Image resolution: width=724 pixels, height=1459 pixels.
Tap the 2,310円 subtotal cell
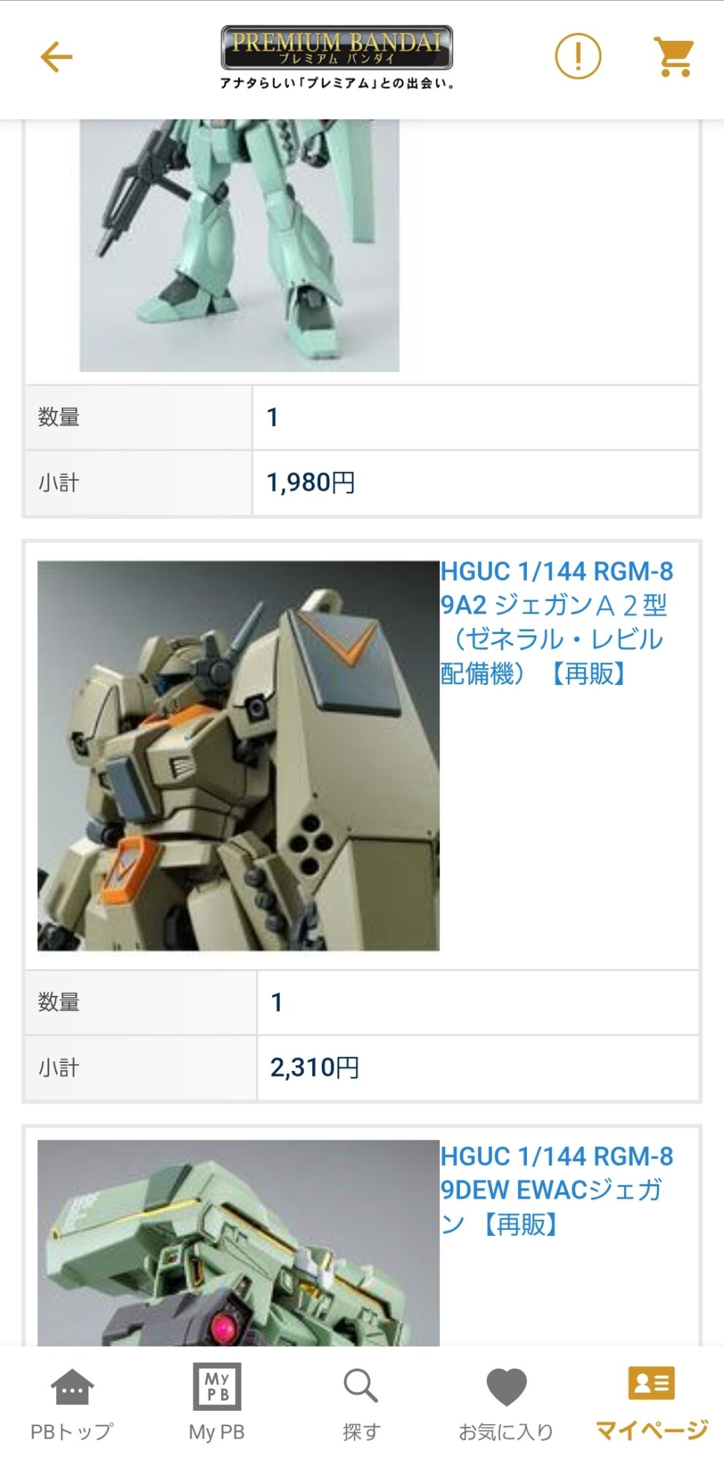point(478,1068)
